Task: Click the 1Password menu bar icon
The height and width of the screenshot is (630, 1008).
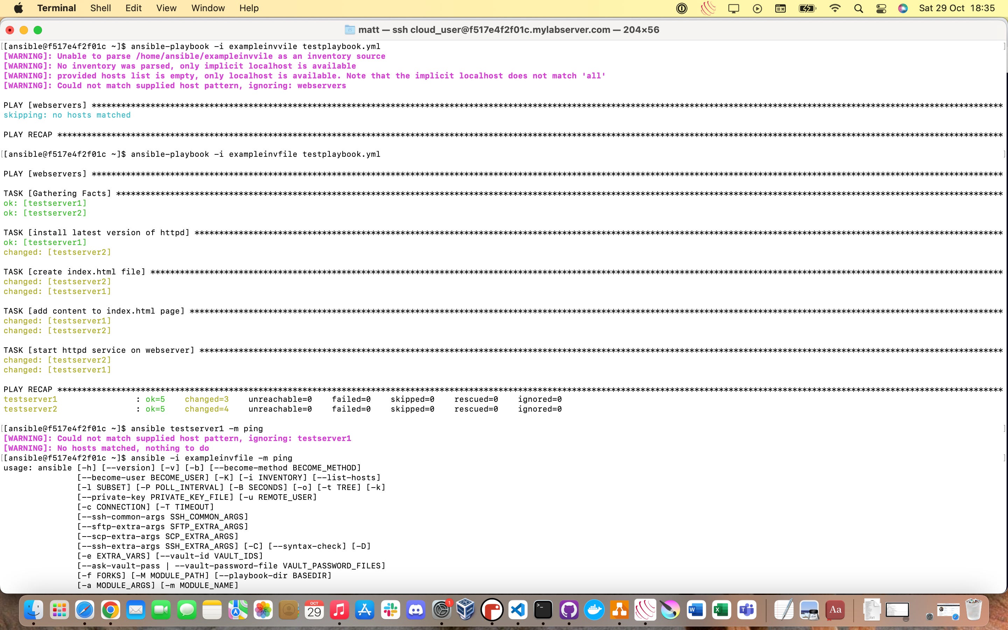Action: click(x=681, y=8)
